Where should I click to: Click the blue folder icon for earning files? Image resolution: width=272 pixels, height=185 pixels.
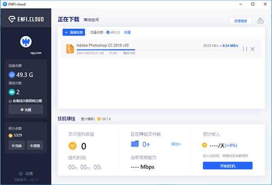tap(135, 144)
